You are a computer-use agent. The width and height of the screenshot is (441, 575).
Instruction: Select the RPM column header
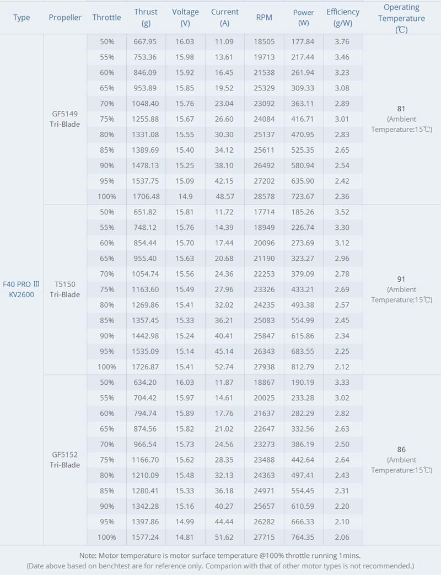(x=264, y=18)
